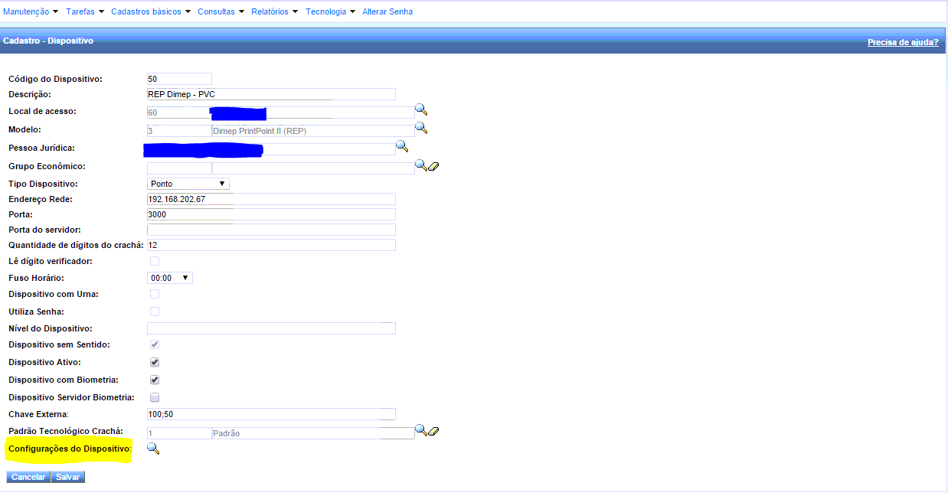
Task: Search Pessoa Jurídica with magnifier icon
Action: 401,146
